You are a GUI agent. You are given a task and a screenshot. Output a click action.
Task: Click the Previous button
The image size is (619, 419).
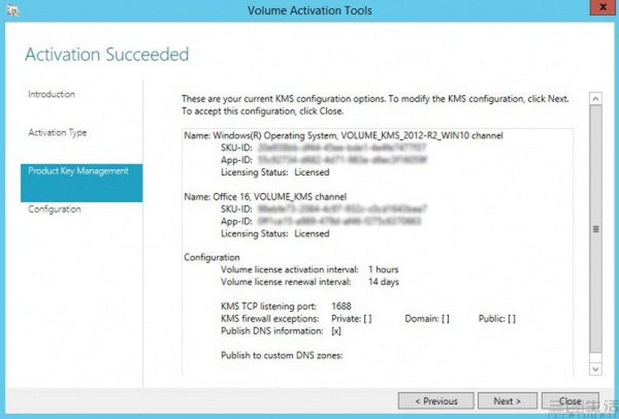[x=436, y=401]
